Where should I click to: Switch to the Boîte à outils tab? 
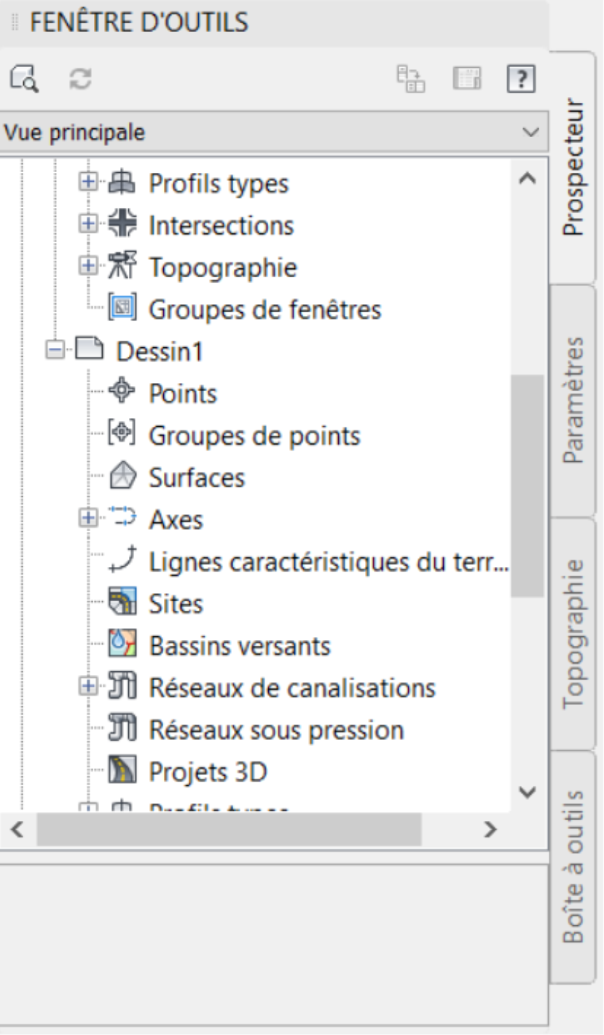(x=573, y=866)
